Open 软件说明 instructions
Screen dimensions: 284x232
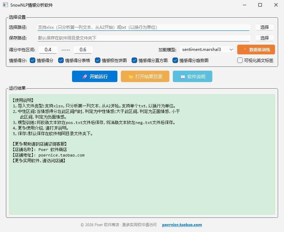(x=193, y=77)
